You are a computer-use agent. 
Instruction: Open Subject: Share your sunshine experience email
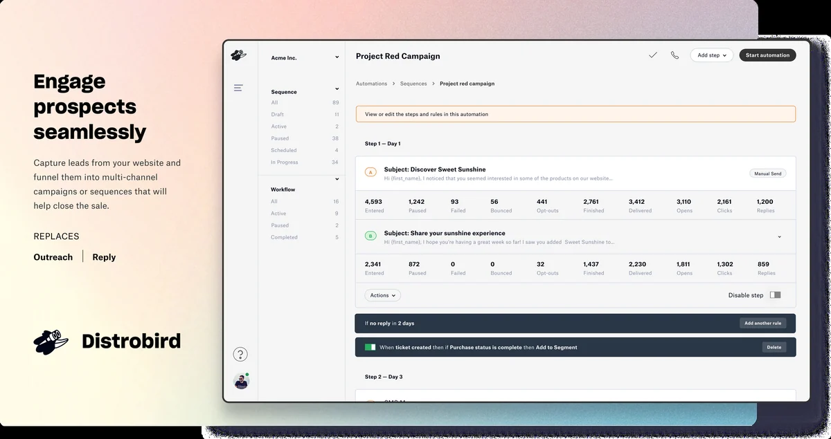[x=445, y=233]
